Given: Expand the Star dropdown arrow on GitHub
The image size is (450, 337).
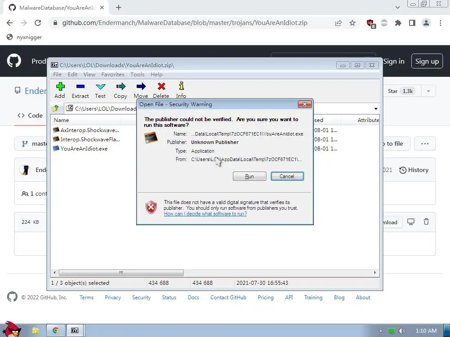Looking at the screenshot, I should pos(428,91).
